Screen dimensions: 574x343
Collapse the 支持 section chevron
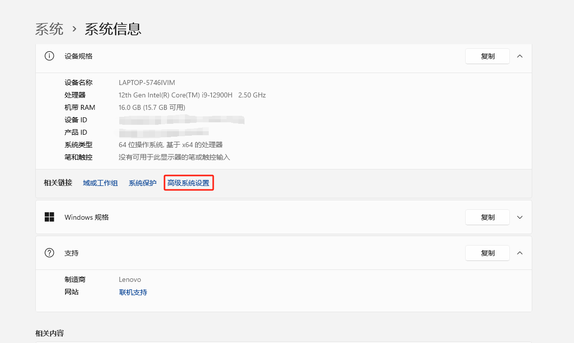pyautogui.click(x=520, y=253)
